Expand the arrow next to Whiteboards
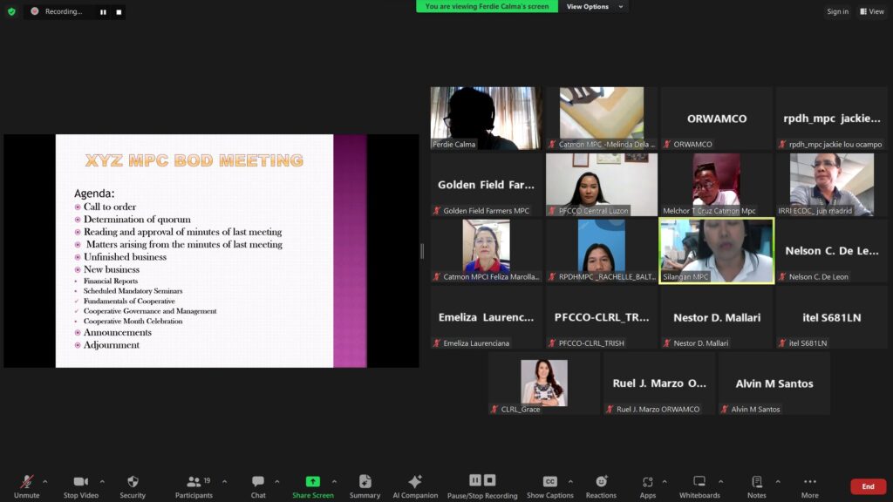 720,482
